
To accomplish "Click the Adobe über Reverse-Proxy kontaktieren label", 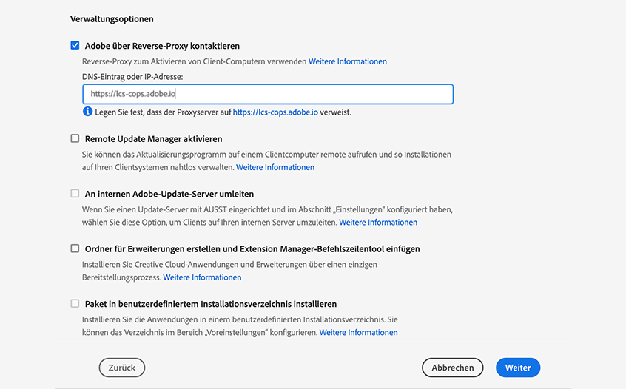I will (162, 46).
